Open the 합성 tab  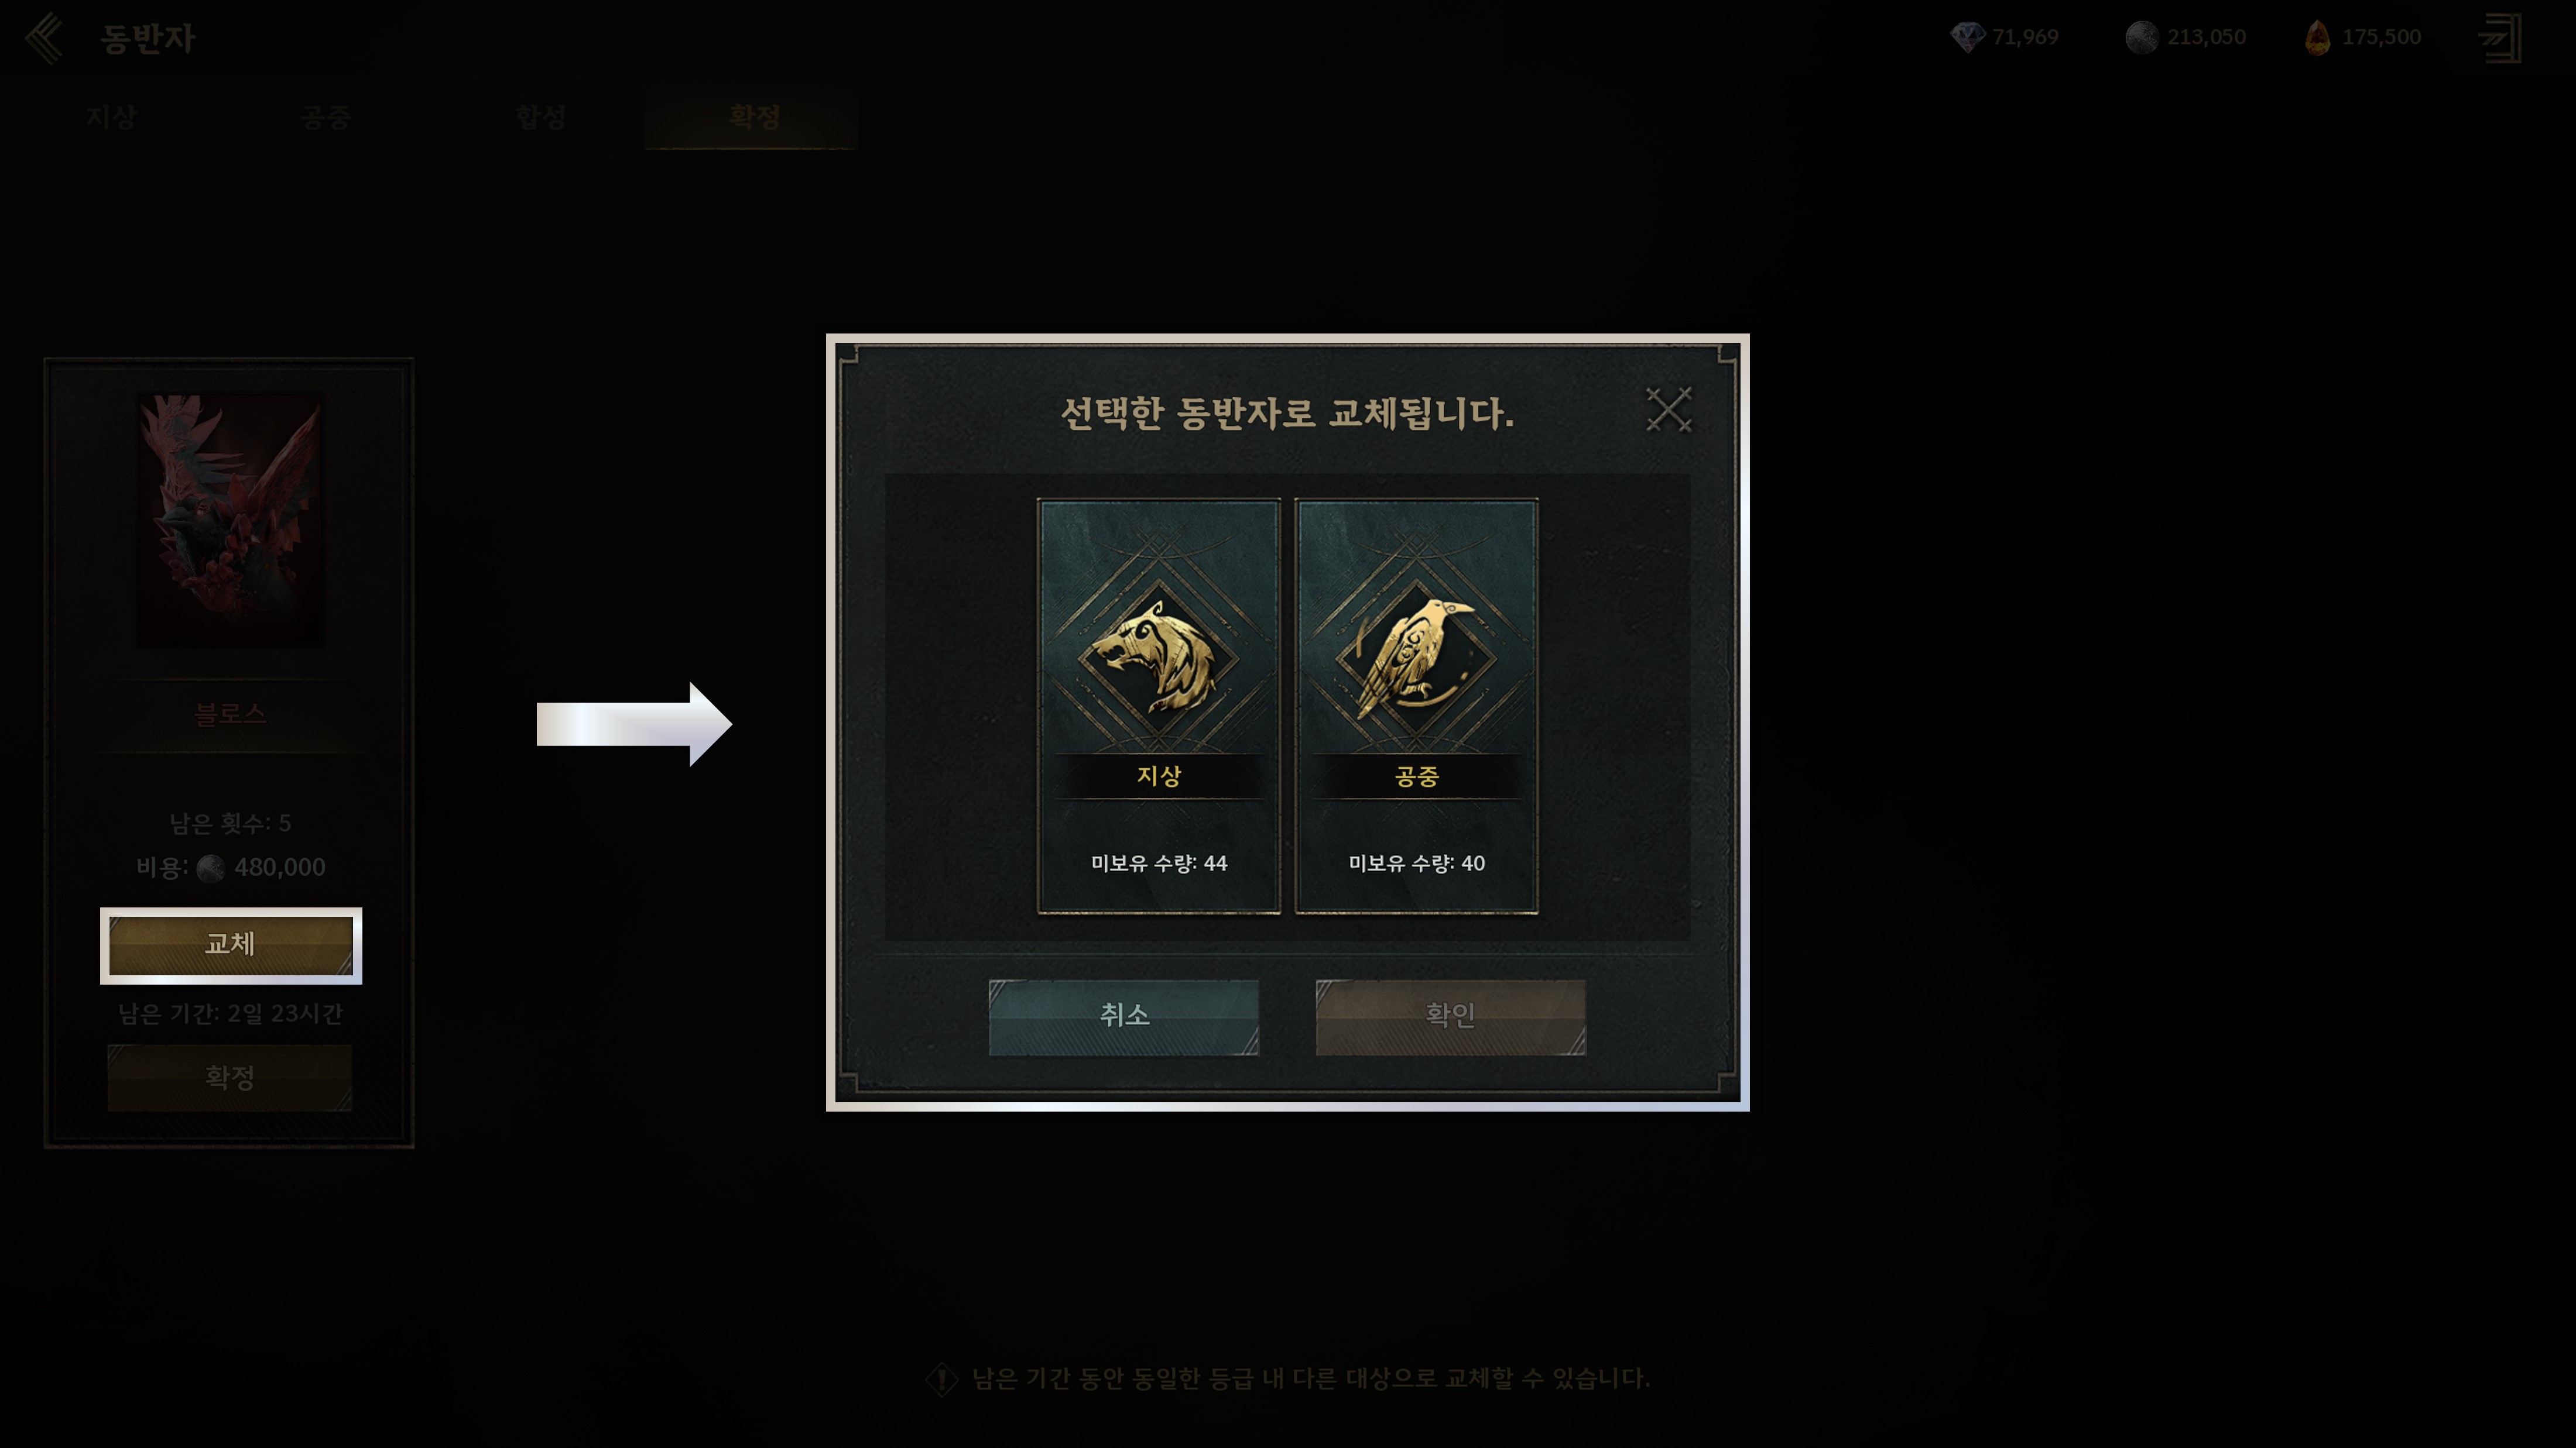[540, 117]
